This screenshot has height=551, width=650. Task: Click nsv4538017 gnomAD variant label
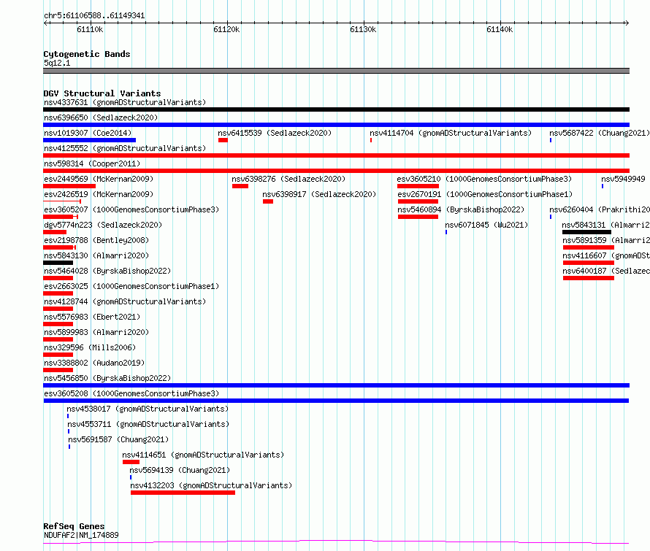148,409
